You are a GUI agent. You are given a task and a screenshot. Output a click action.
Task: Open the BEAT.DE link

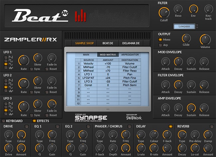[x=108, y=43]
